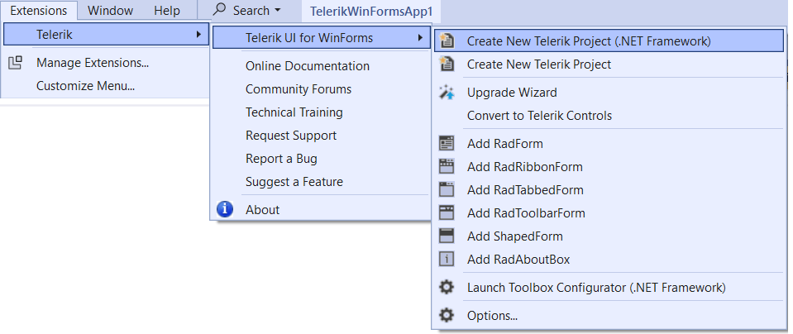793x334 pixels.
Task: Select Create New Telerik Project without .NET Framework
Action: [x=609, y=64]
